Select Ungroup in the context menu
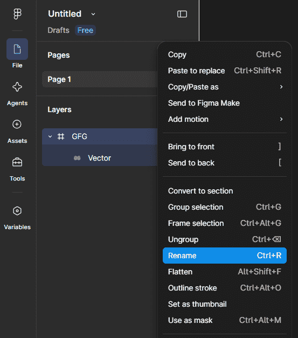298x338 pixels. pyautogui.click(x=225, y=239)
